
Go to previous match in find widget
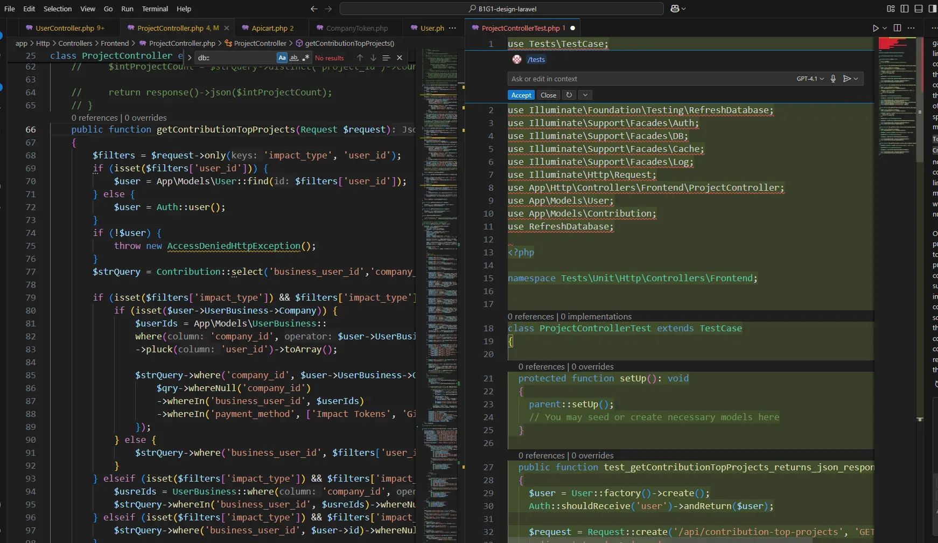point(360,58)
